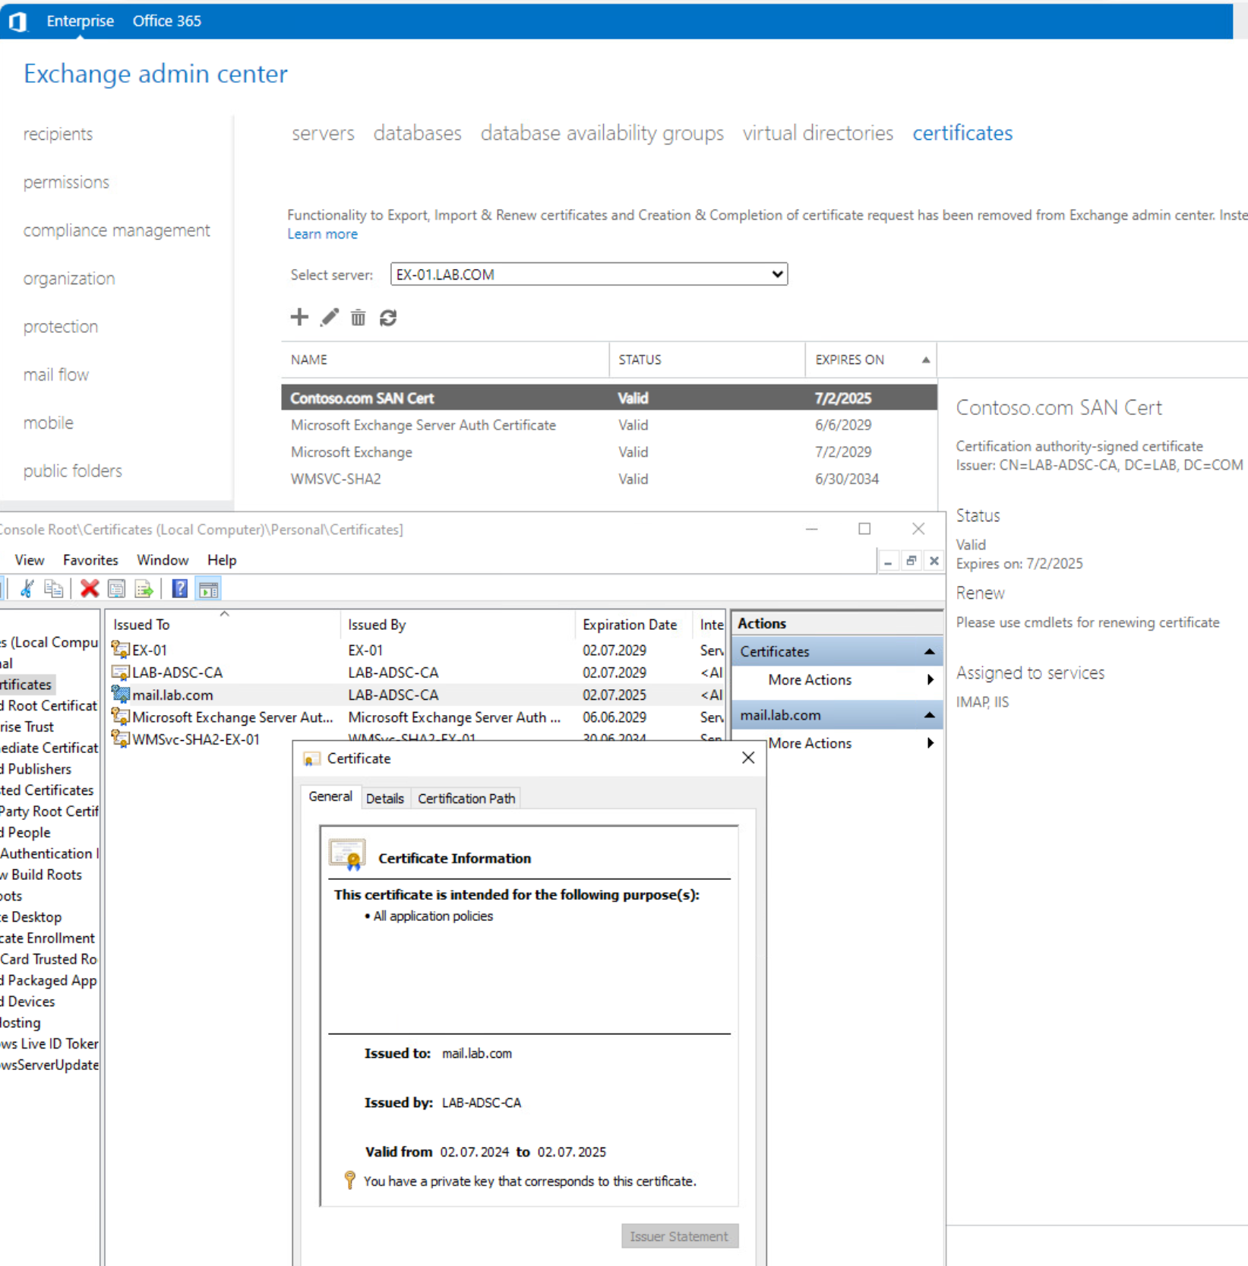Open the servers tab
This screenshot has height=1266, width=1248.
[x=323, y=133]
